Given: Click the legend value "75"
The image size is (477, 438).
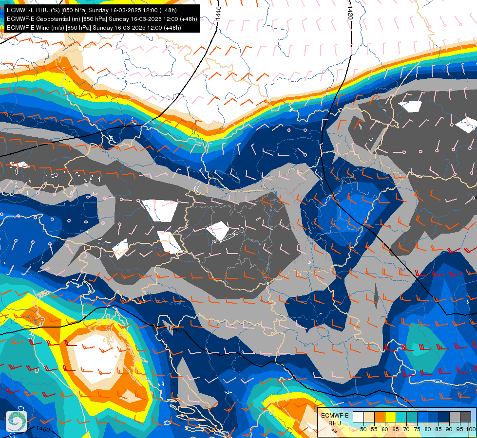Looking at the screenshot, I should click(417, 430).
